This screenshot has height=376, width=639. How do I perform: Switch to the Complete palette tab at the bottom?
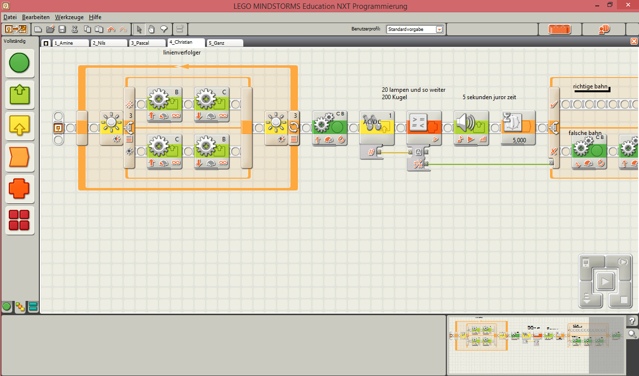click(x=20, y=307)
